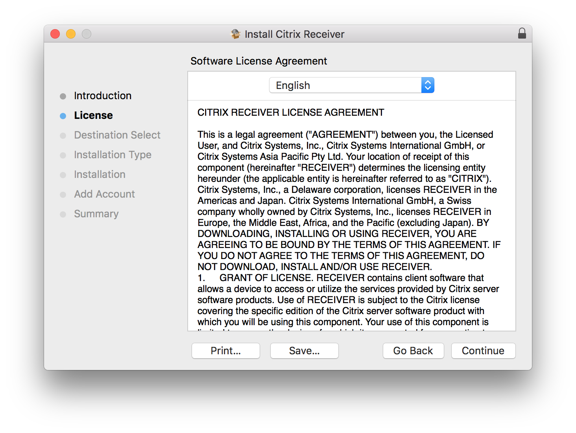Screen dimensions: 576x433
Task: Print the license agreement
Action: (x=225, y=351)
